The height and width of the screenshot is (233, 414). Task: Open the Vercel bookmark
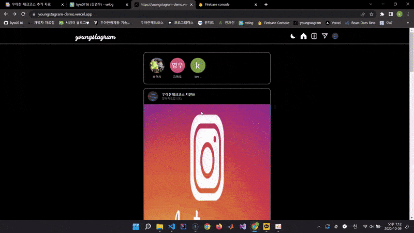333,23
